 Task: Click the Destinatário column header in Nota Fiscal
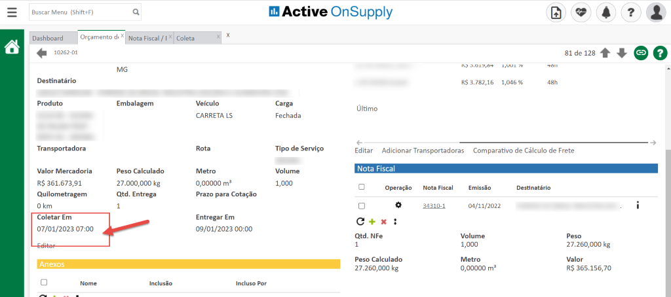click(x=533, y=188)
